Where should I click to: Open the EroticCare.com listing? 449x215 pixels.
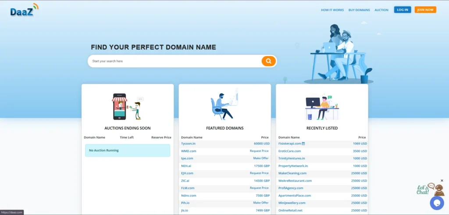(289, 151)
